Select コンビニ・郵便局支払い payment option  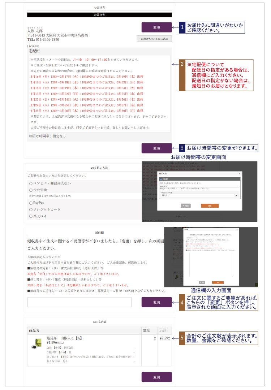pyautogui.click(x=31, y=183)
